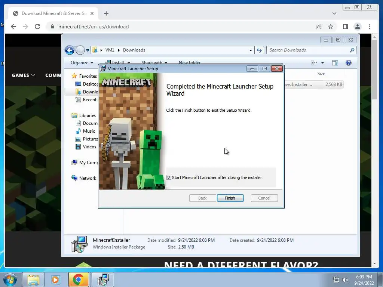Image resolution: width=383 pixels, height=287 pixels.
Task: Click network tray icon
Action: (x=336, y=280)
